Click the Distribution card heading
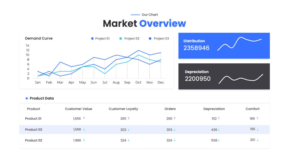This screenshot has height=162, width=289. click(194, 41)
